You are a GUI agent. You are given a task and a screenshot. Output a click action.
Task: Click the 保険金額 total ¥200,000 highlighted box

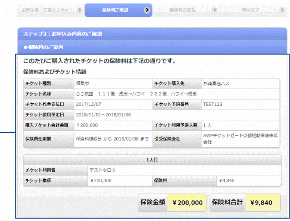tap(187, 203)
